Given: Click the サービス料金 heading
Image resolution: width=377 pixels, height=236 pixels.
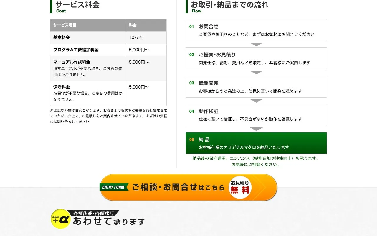Looking at the screenshot, I should click(77, 5).
